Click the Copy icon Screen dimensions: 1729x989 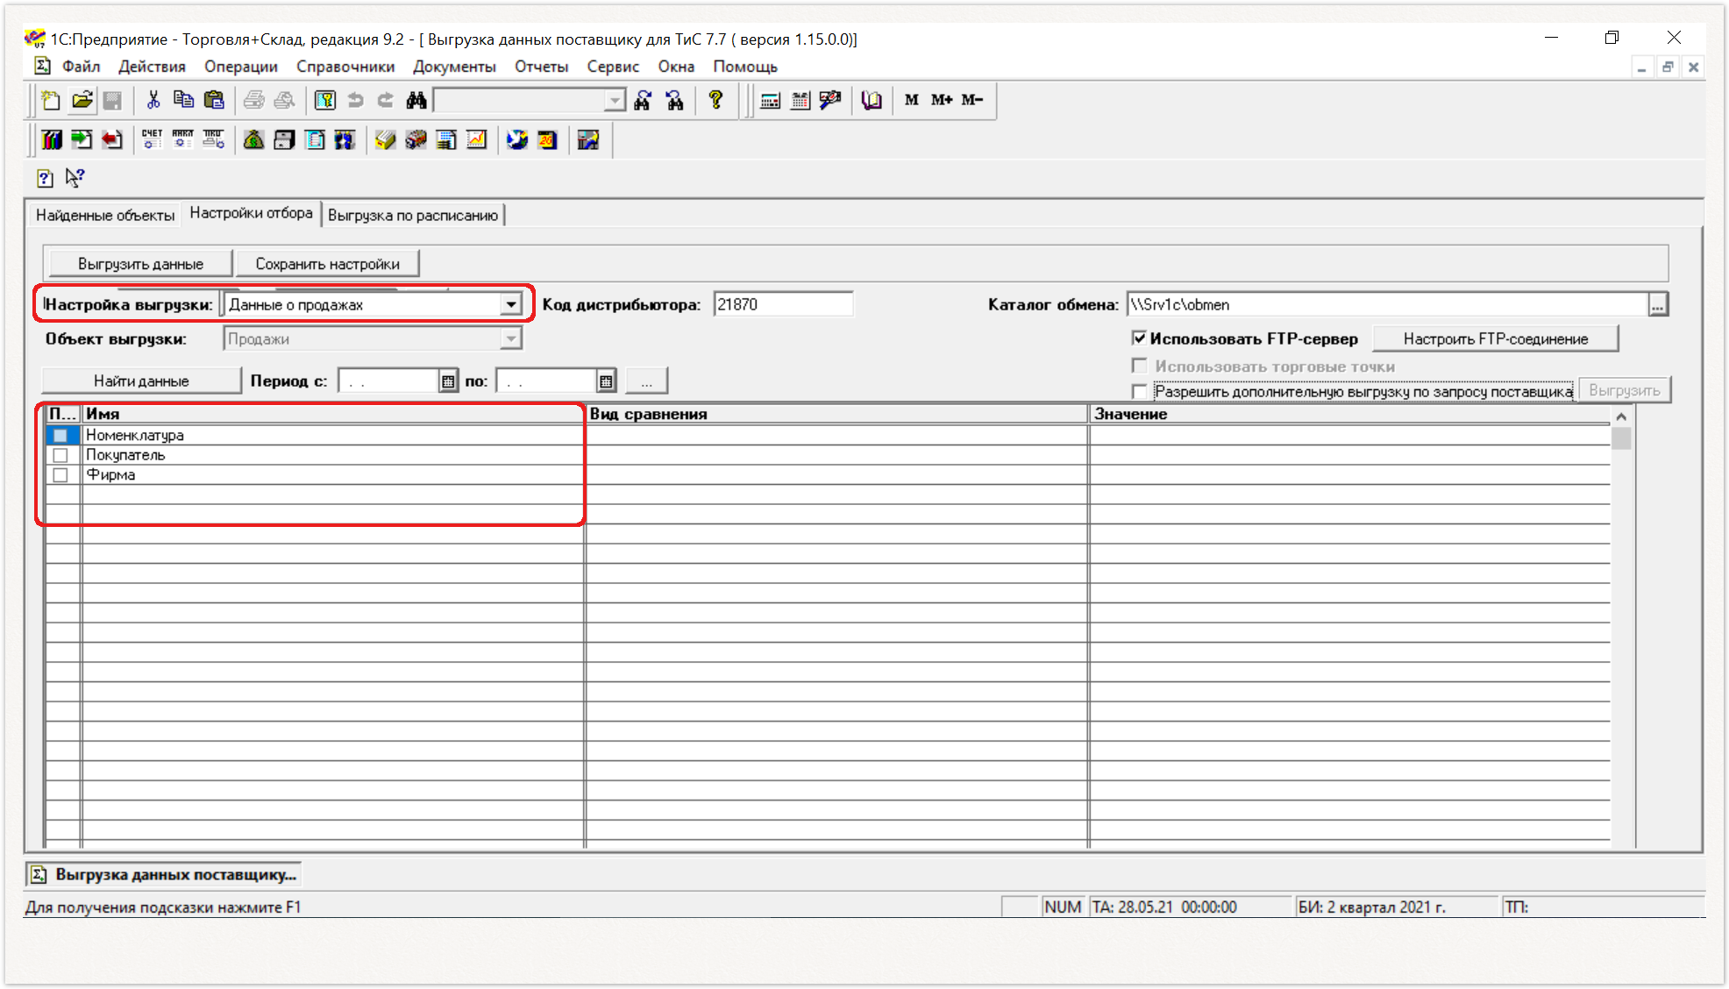pyautogui.click(x=183, y=100)
